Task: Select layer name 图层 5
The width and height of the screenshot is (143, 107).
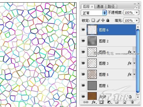Action: 104,74
